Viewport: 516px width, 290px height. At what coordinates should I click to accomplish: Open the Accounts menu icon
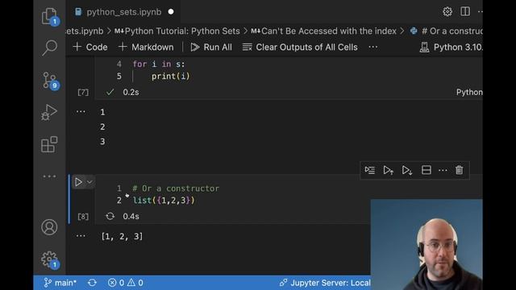(x=49, y=227)
